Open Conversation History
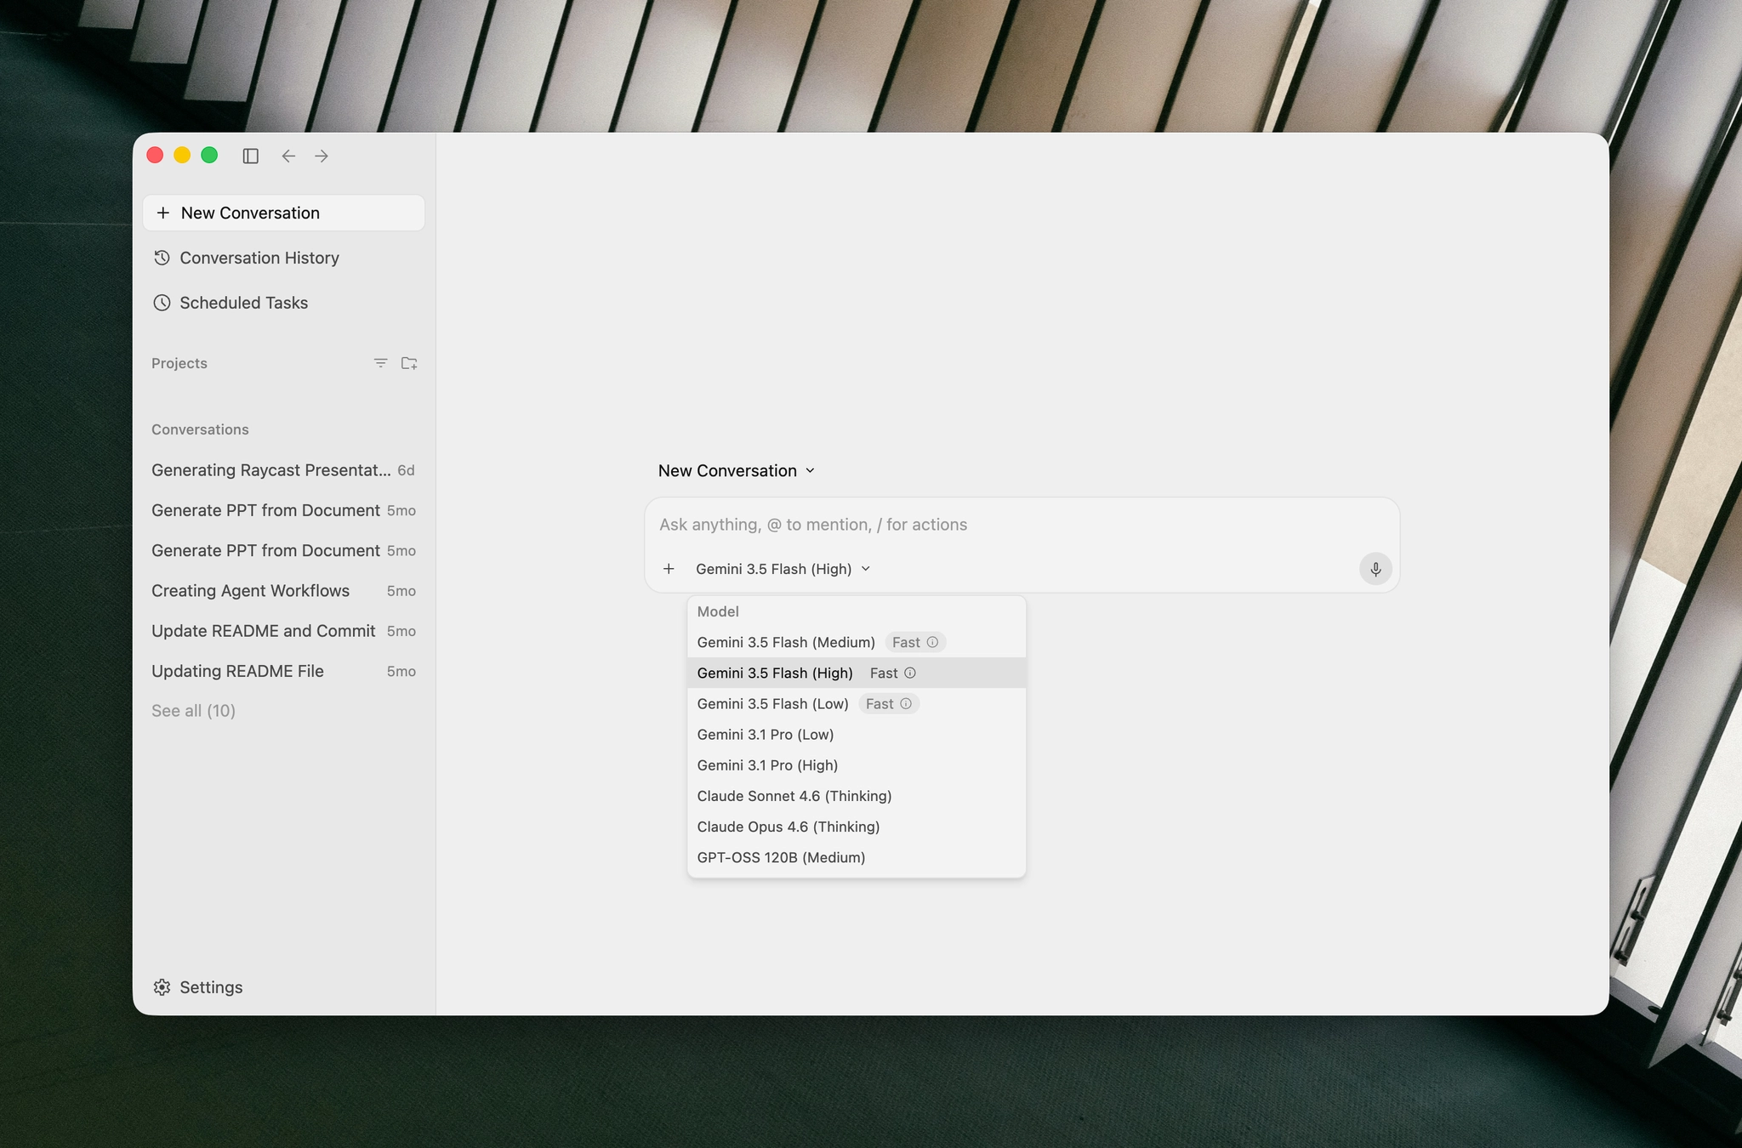The height and width of the screenshot is (1148, 1742). point(283,258)
